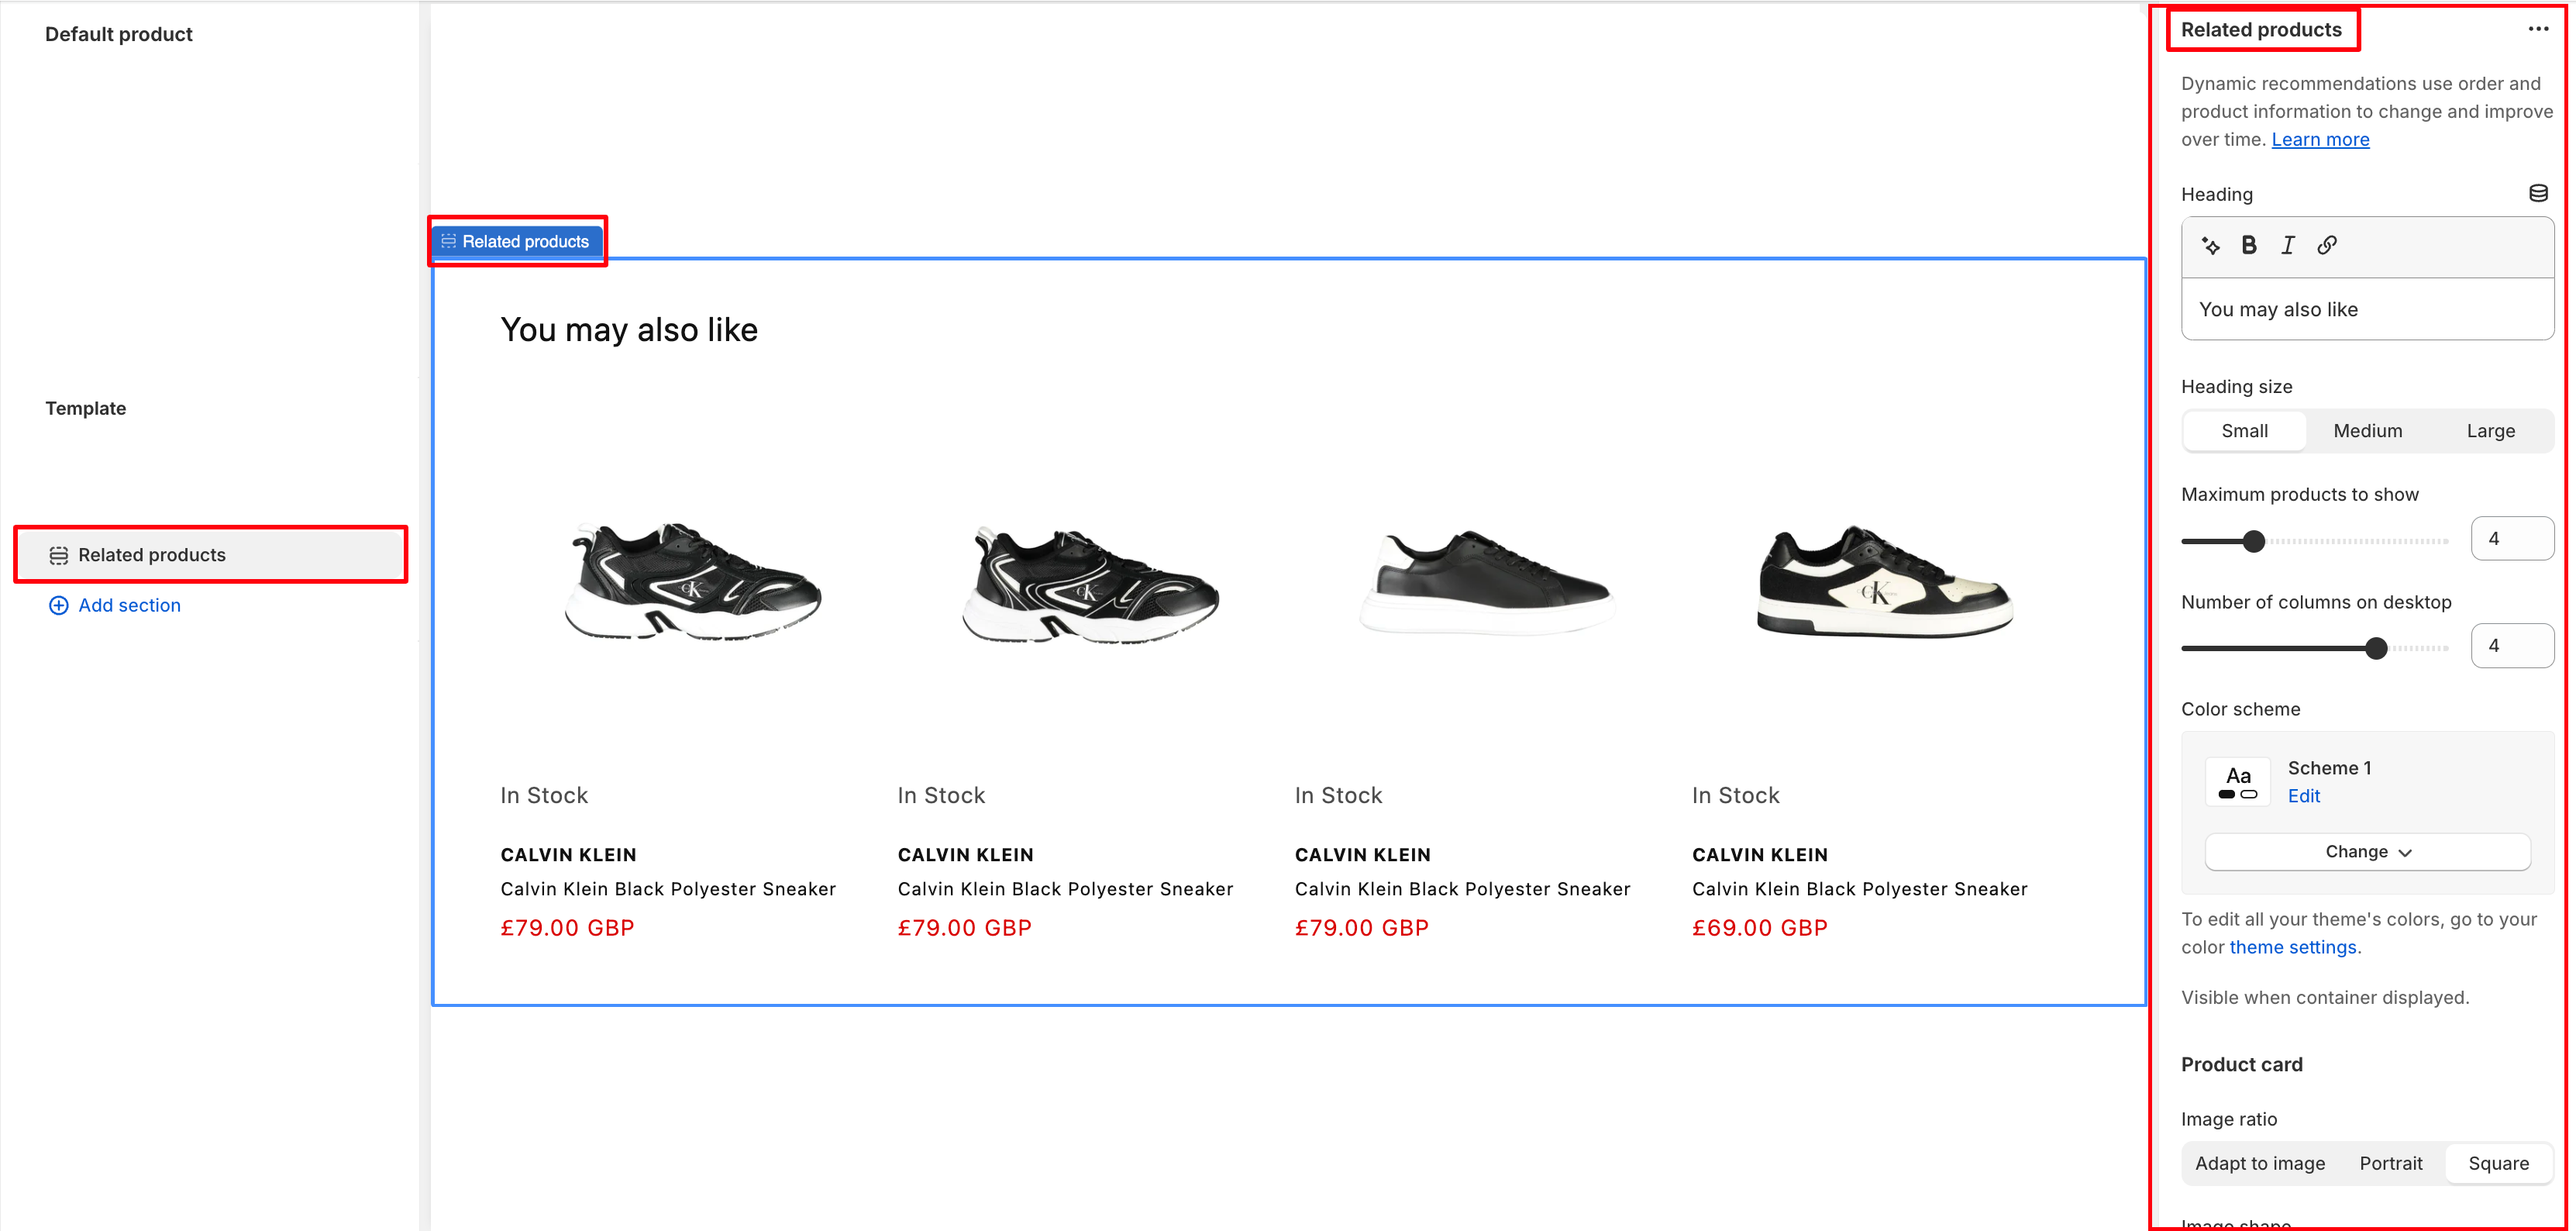Image resolution: width=2576 pixels, height=1231 pixels.
Task: Open the color scheme Change dropdown
Action: tap(2367, 852)
